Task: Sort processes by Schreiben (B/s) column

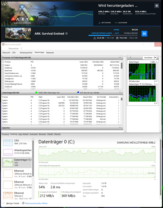Action: coord(98,62)
